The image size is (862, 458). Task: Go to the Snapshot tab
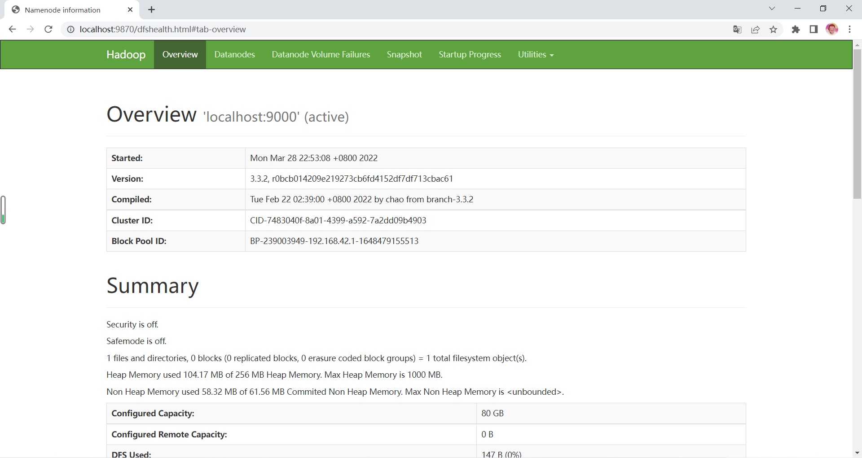click(405, 54)
